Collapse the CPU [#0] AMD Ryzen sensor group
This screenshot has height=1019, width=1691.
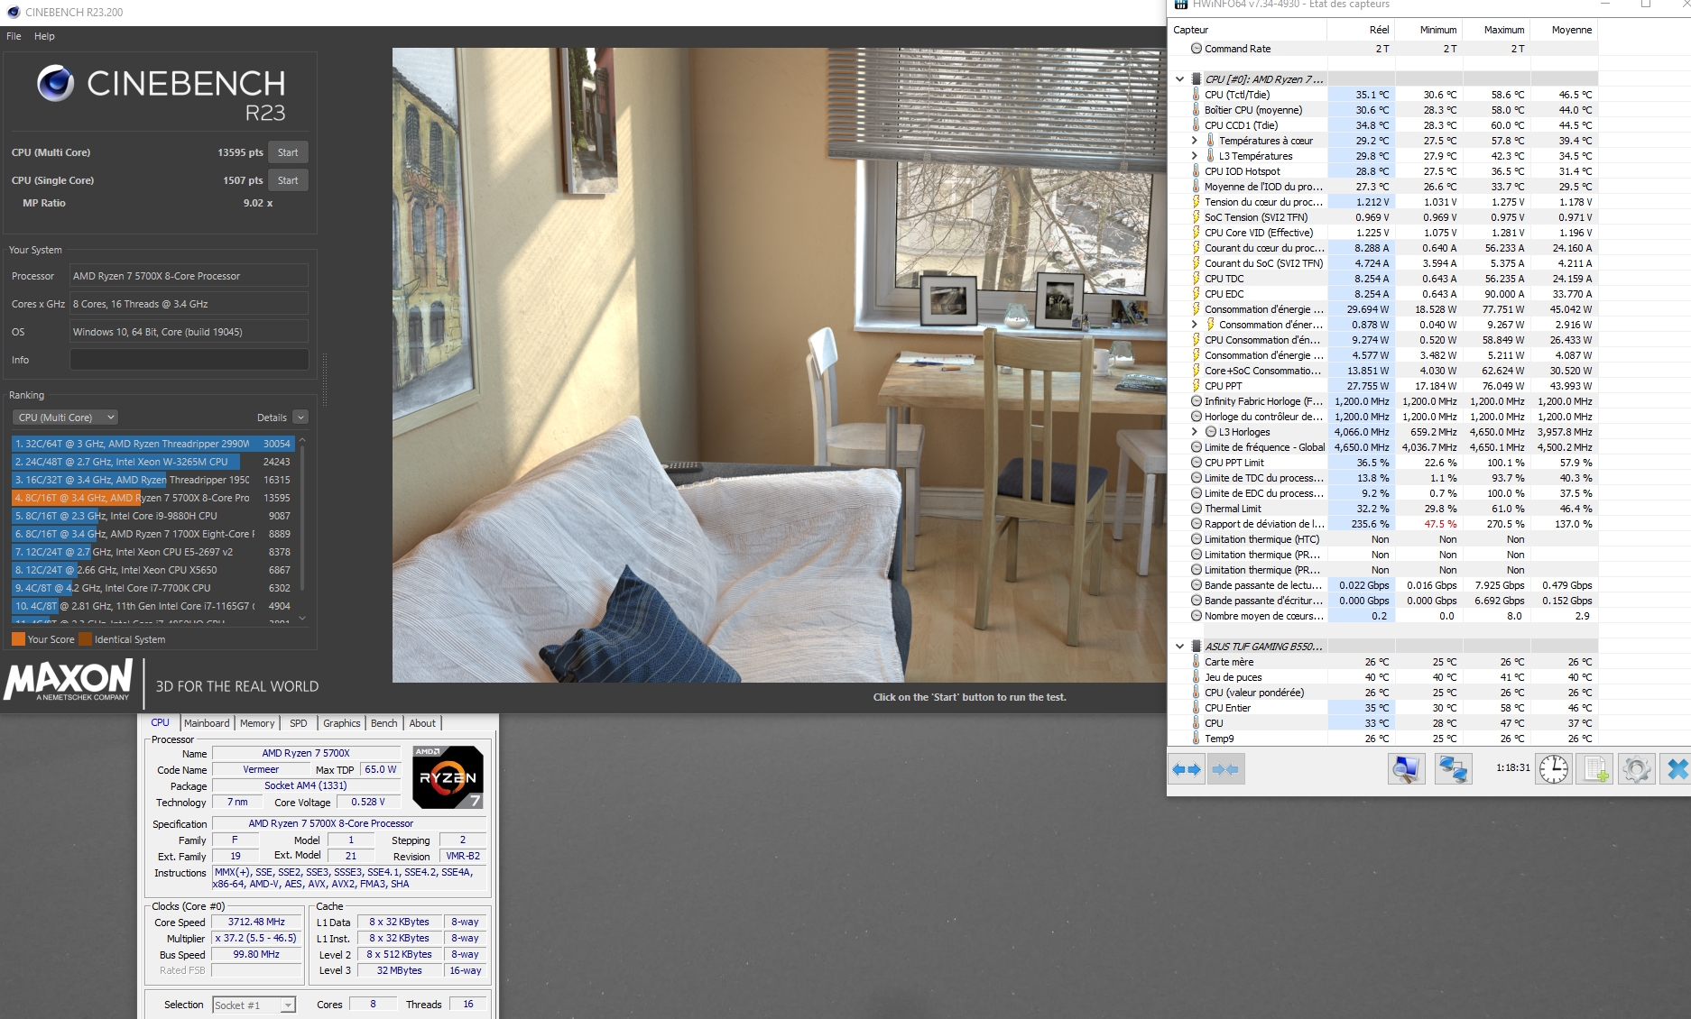coord(1179,79)
